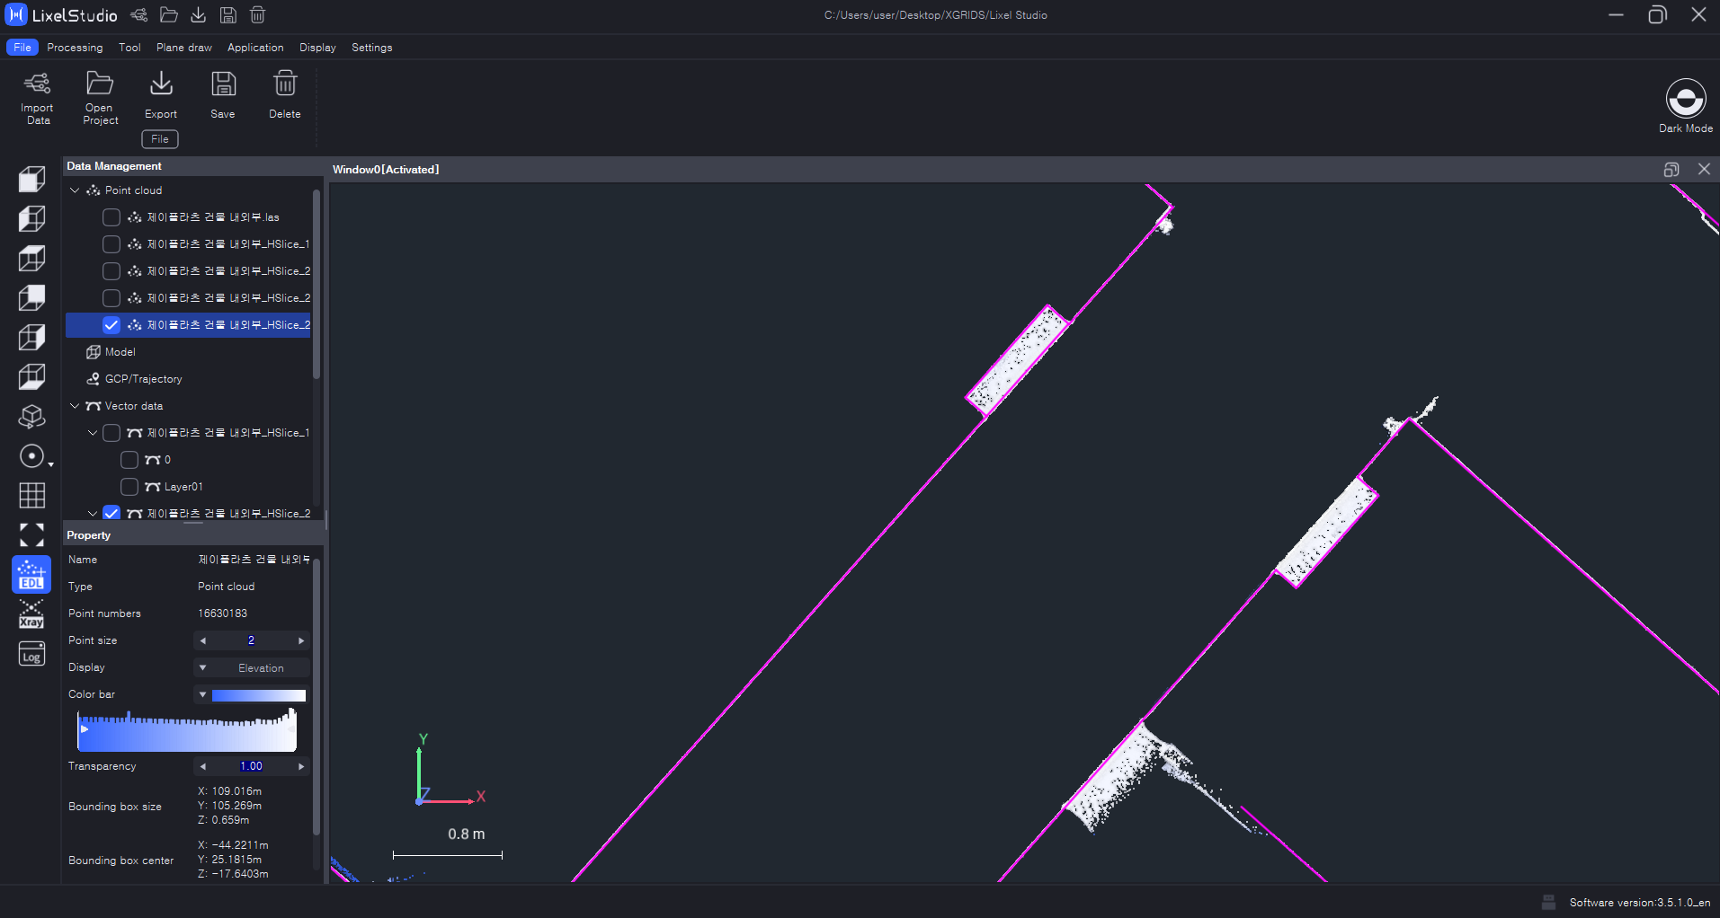The image size is (1720, 918).
Task: Choose Open Project in the ribbon
Action: coord(100,99)
